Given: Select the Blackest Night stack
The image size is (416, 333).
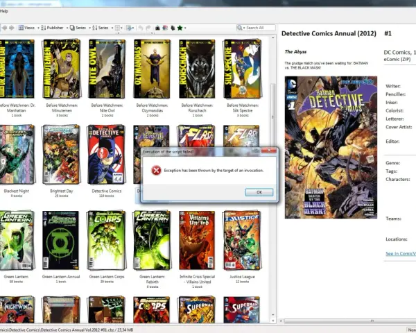Looking at the screenshot, I should coord(17,154).
